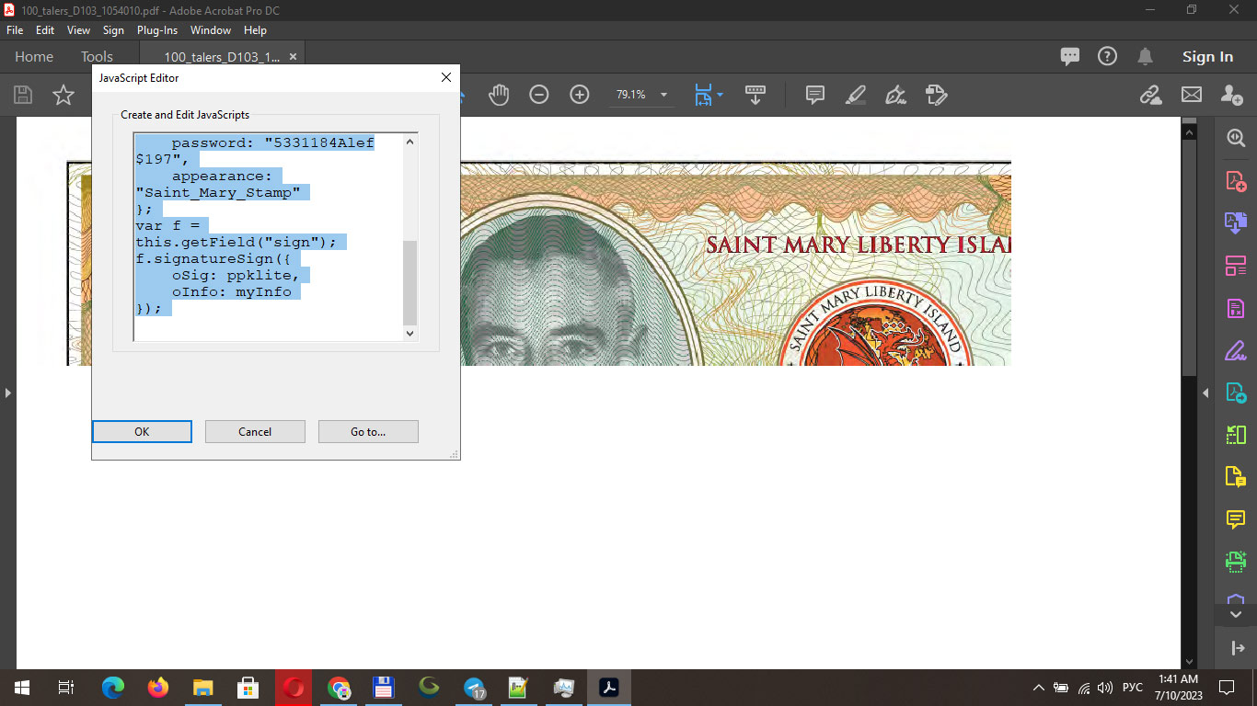Open Microsoft Edge from the taskbar
This screenshot has height=706, width=1257.
[x=113, y=688]
